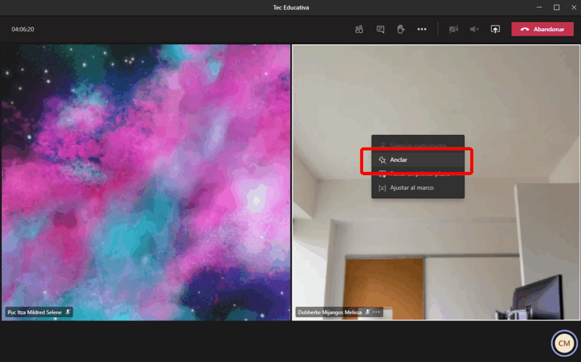The width and height of the screenshot is (581, 362).
Task: Click the share content screen icon
Action: (495, 30)
